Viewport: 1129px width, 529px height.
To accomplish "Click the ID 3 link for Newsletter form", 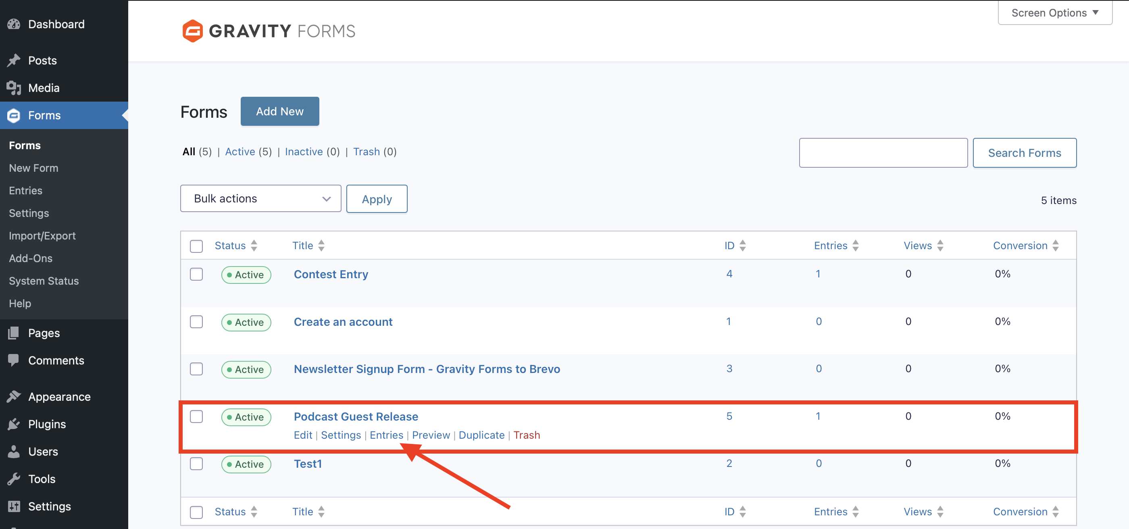I will click(x=729, y=369).
